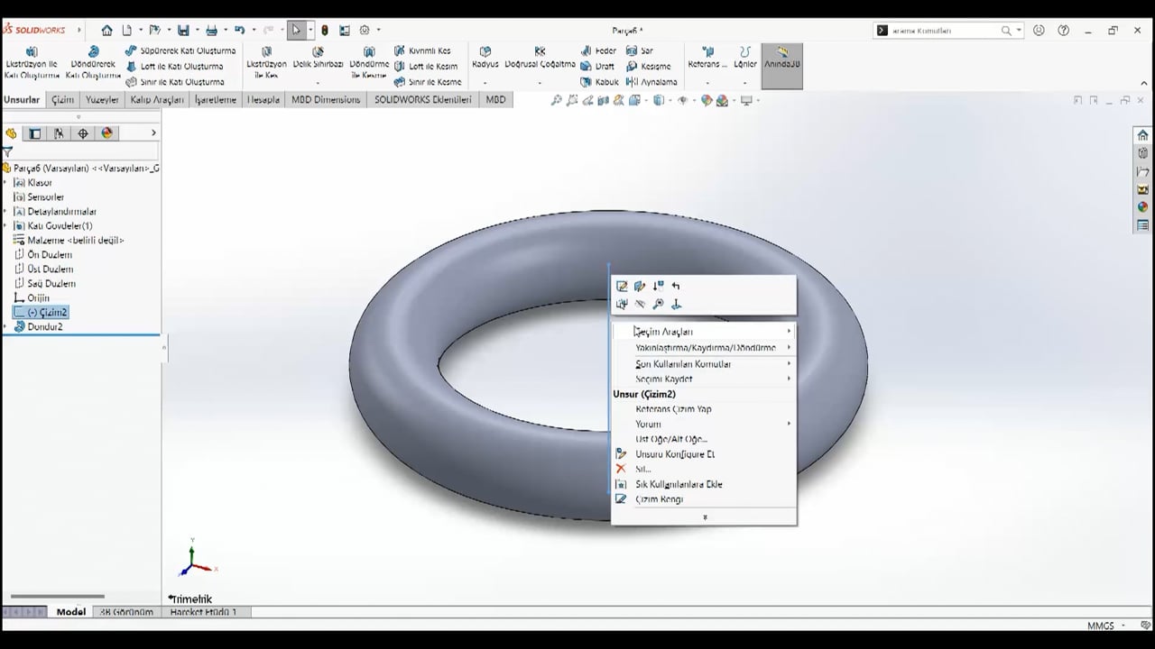
Task: Open the DimXpertManager crosshair tab icon
Action: [x=83, y=133]
